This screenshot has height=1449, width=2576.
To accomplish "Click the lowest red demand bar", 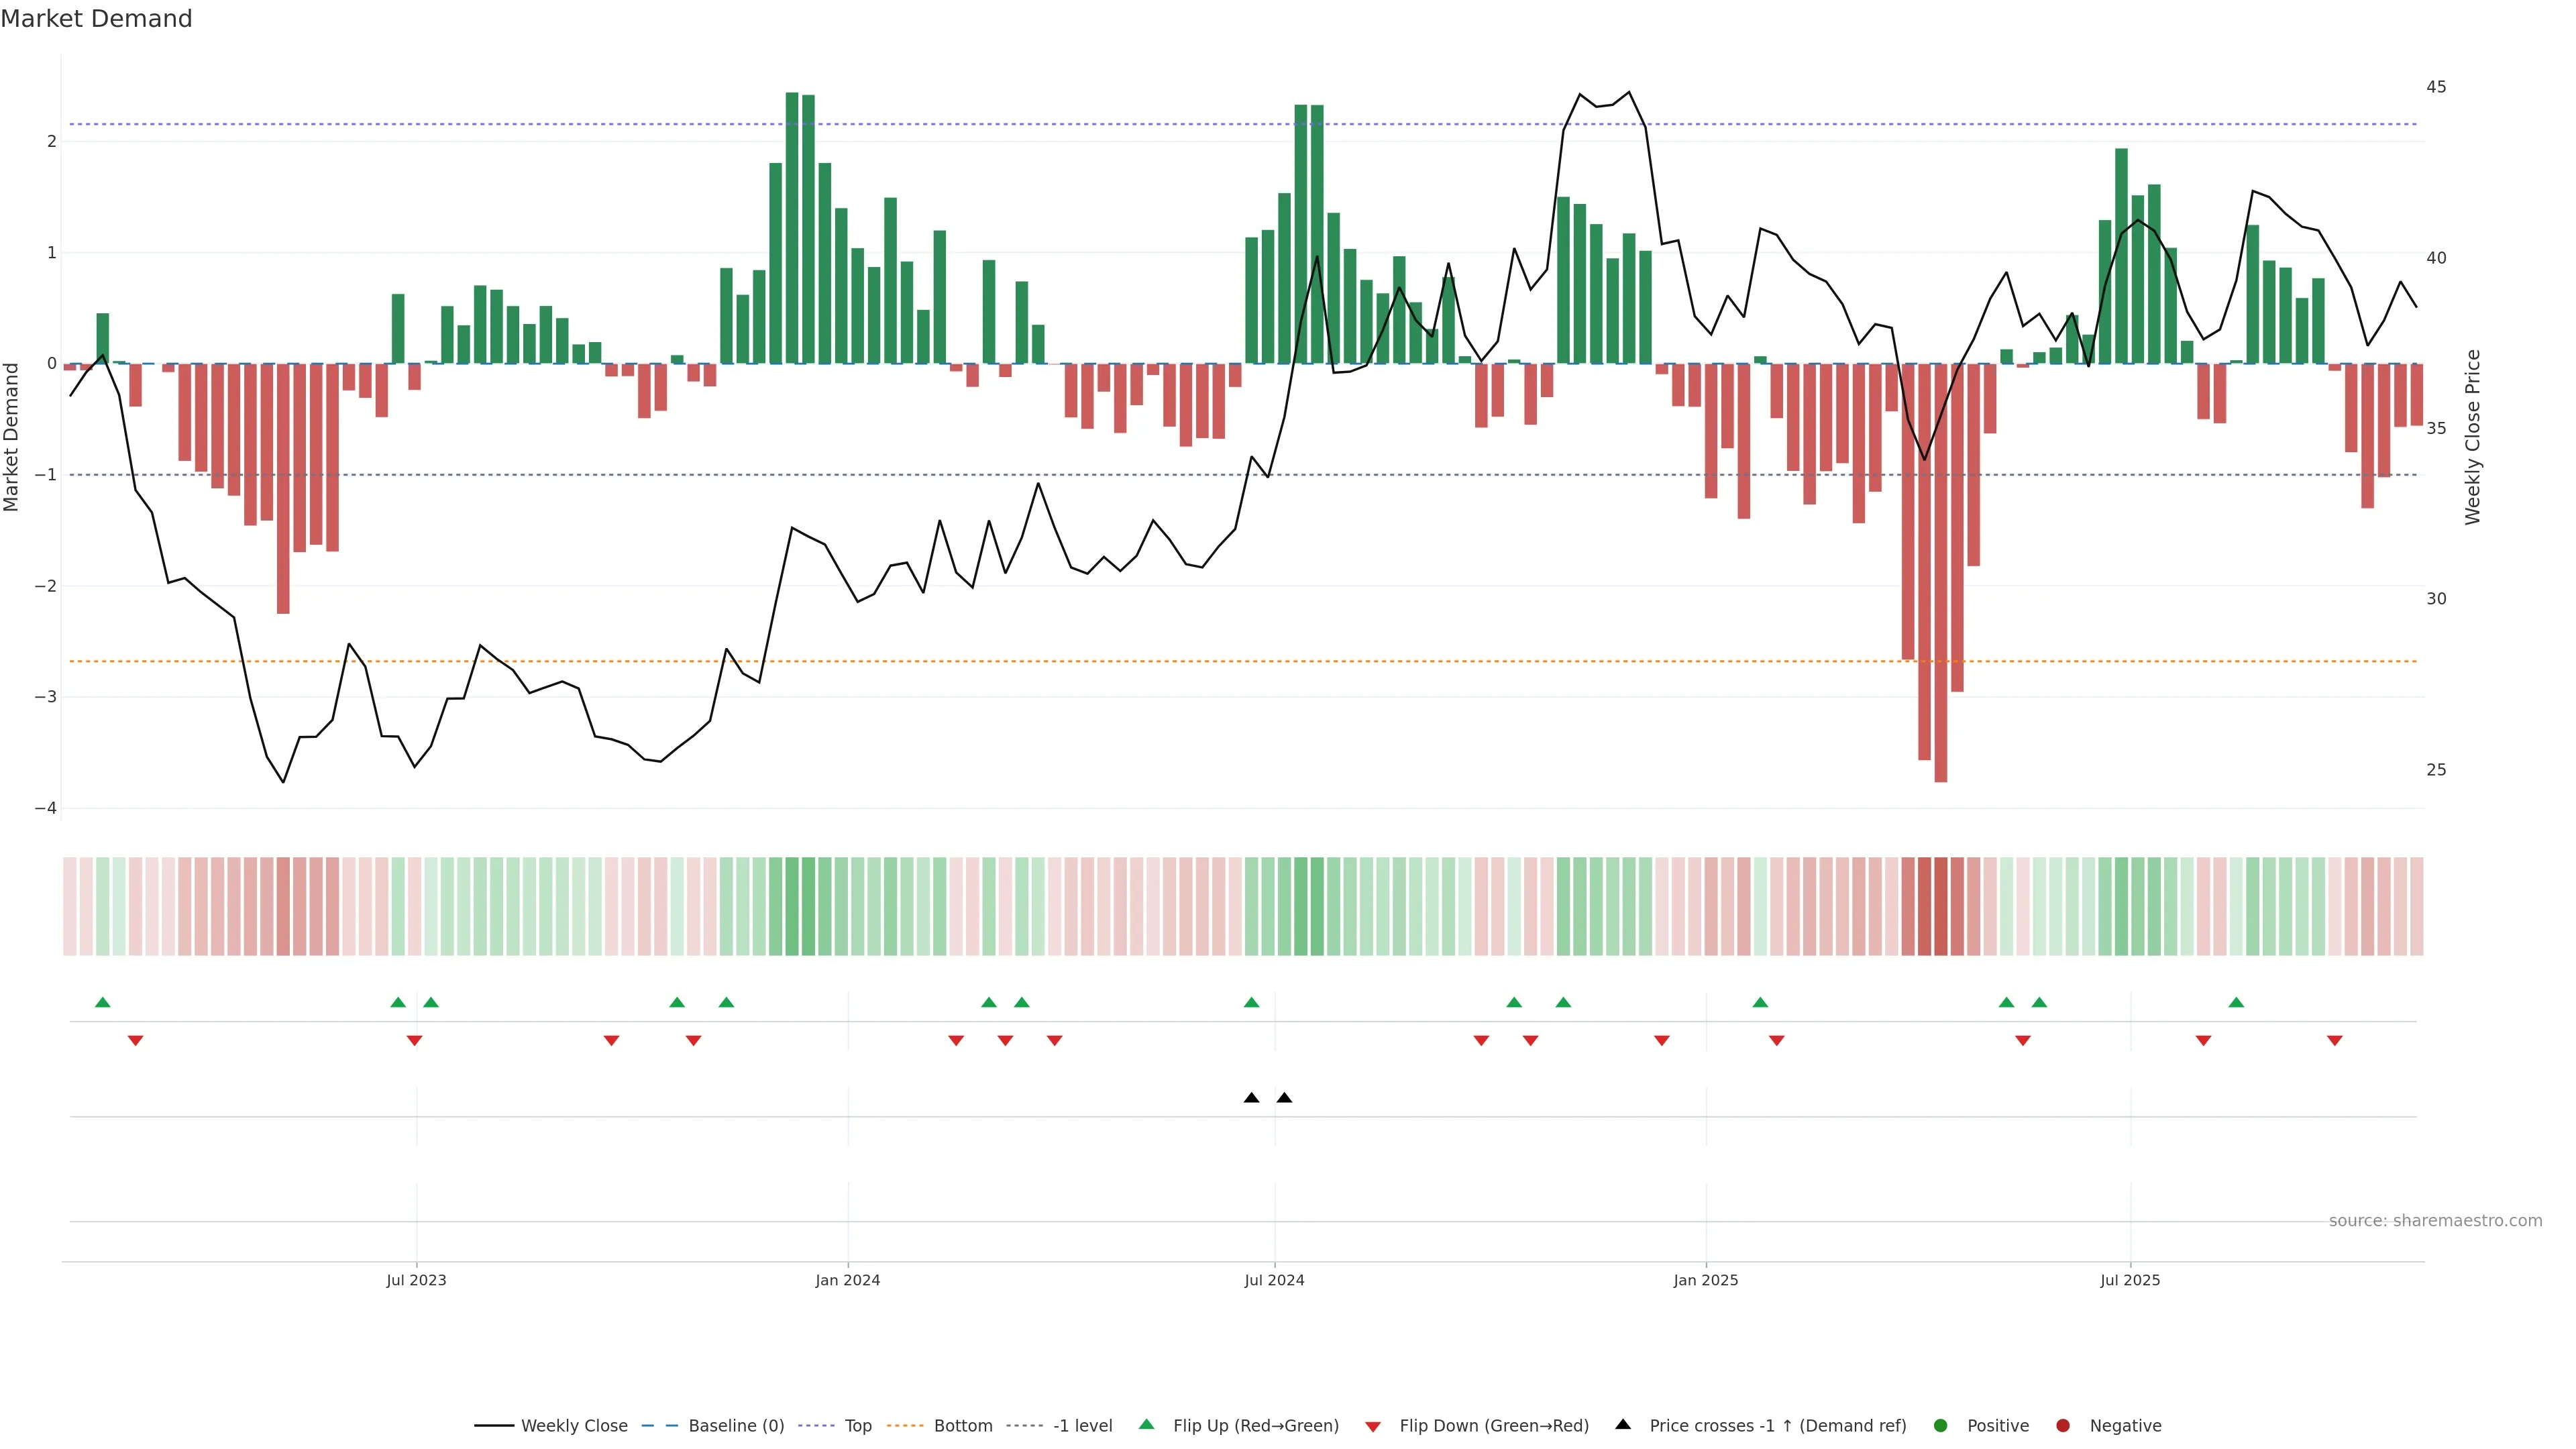I will (1940, 600).
